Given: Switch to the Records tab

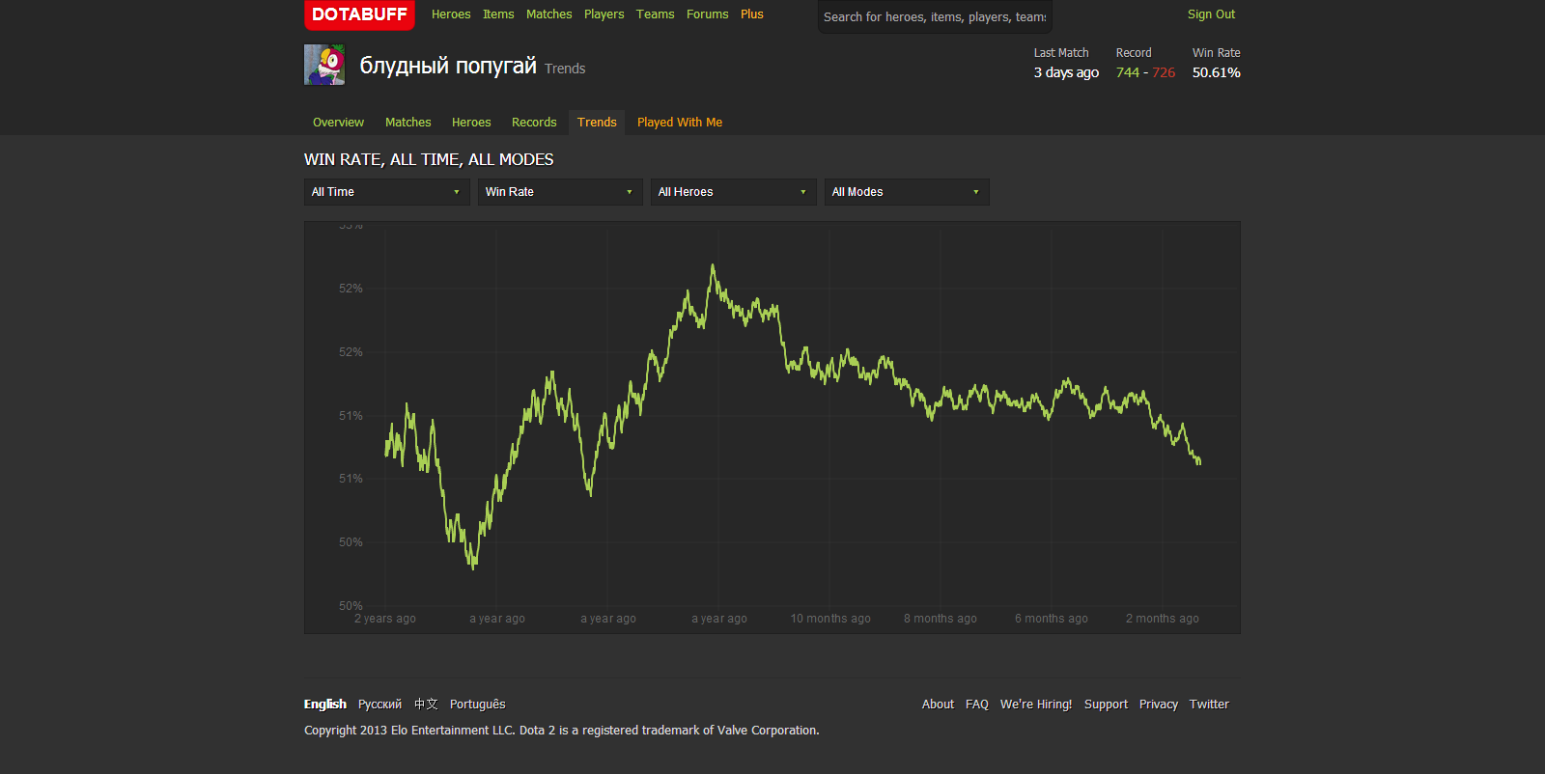Looking at the screenshot, I should pyautogui.click(x=534, y=123).
